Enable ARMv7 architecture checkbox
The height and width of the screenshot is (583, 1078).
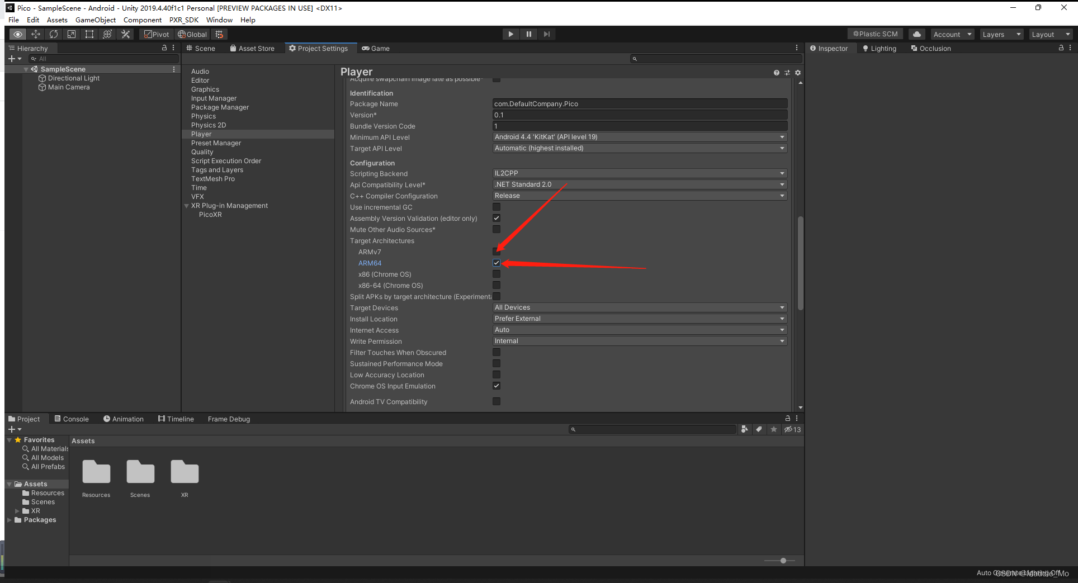click(497, 252)
